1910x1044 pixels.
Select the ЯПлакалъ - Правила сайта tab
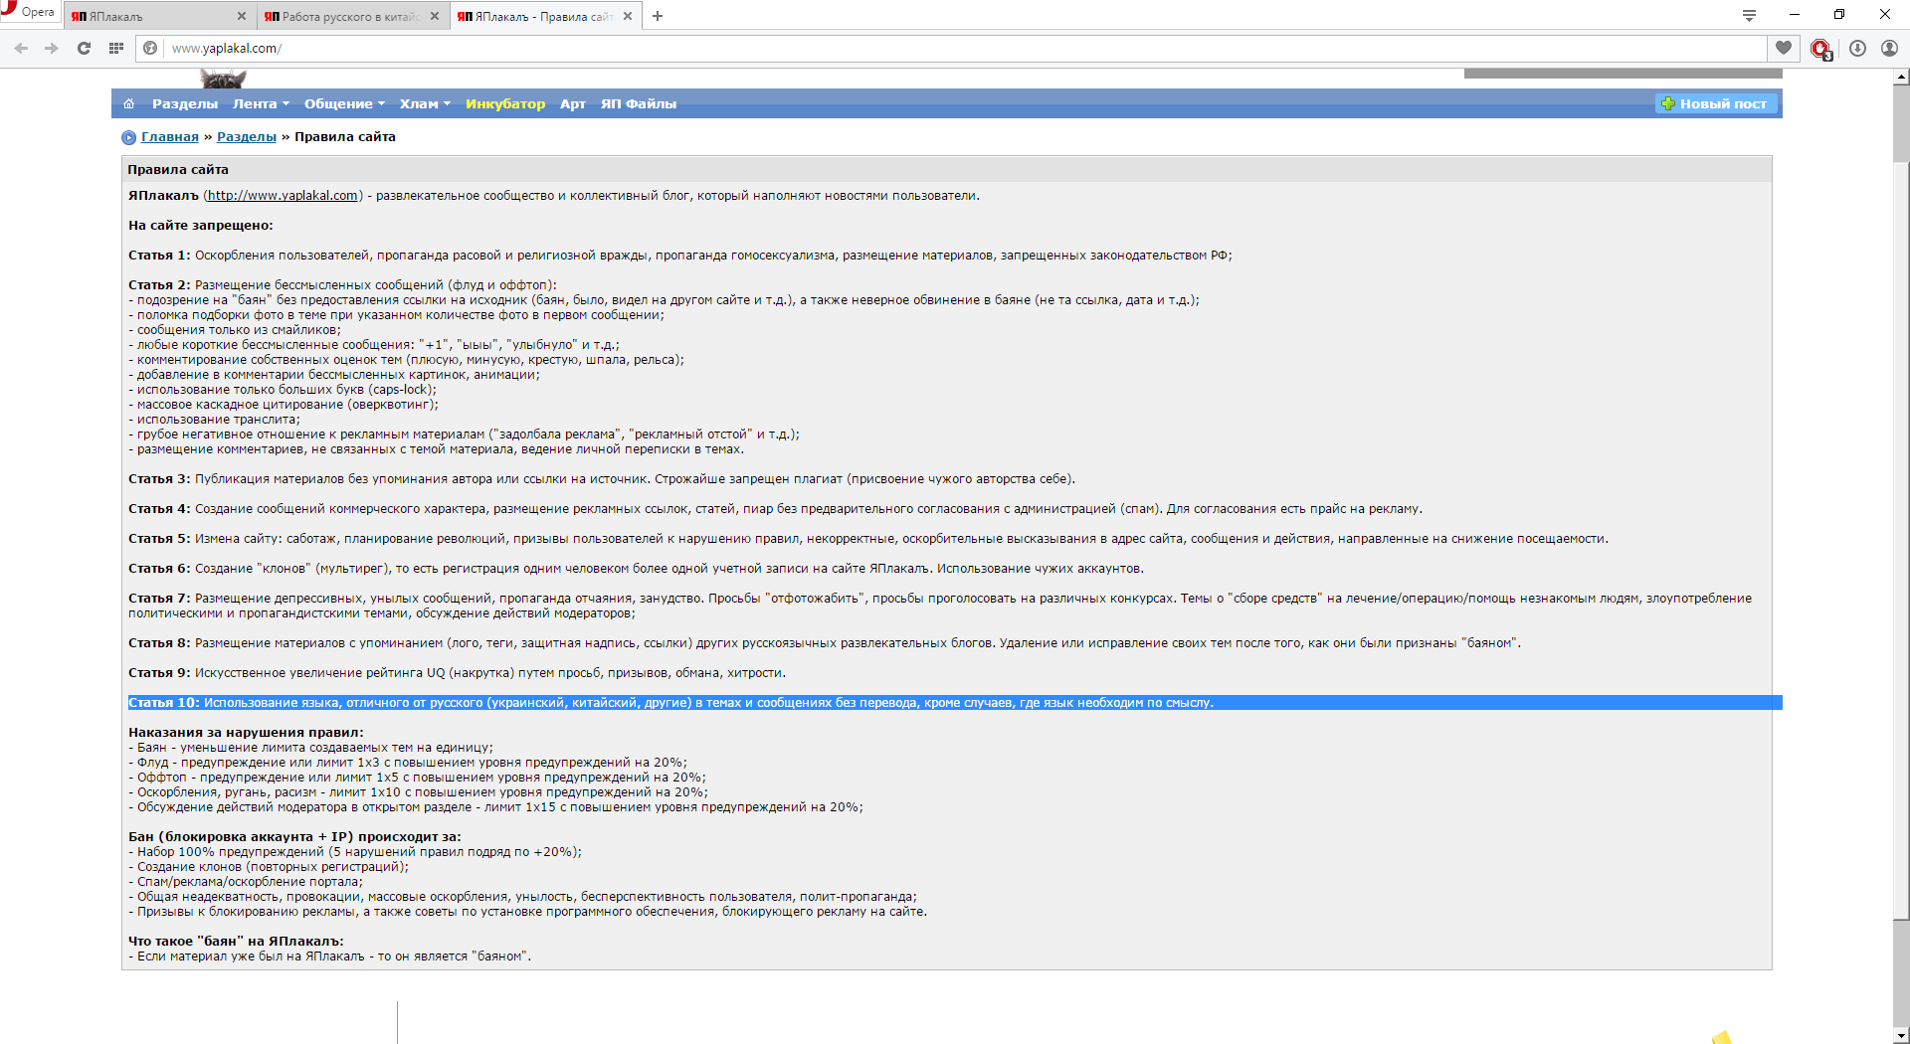point(545,16)
